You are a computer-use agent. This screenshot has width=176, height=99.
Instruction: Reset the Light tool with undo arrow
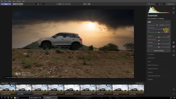(x=167, y=22)
